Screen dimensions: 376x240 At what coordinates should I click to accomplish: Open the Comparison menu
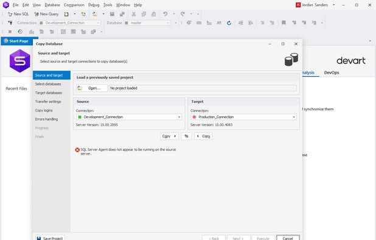pyautogui.click(x=74, y=5)
